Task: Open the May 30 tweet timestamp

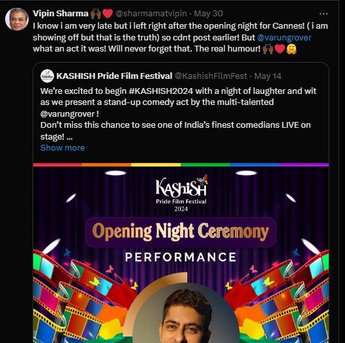Action: point(208,14)
